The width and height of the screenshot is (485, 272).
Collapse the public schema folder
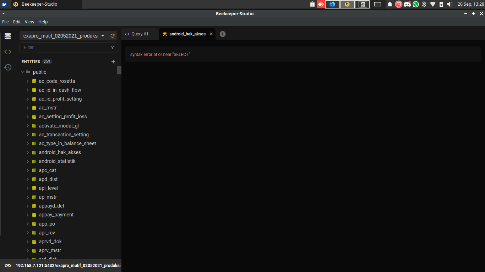point(23,72)
